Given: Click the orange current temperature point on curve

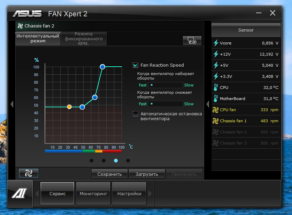Looking at the screenshot, I should (69, 107).
